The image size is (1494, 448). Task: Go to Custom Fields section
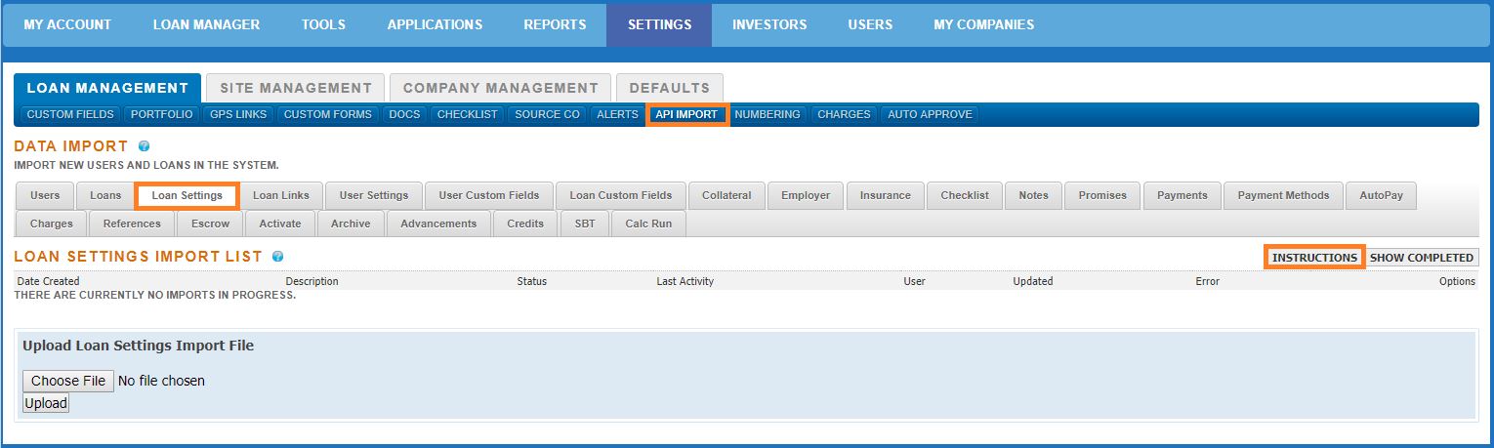(70, 114)
